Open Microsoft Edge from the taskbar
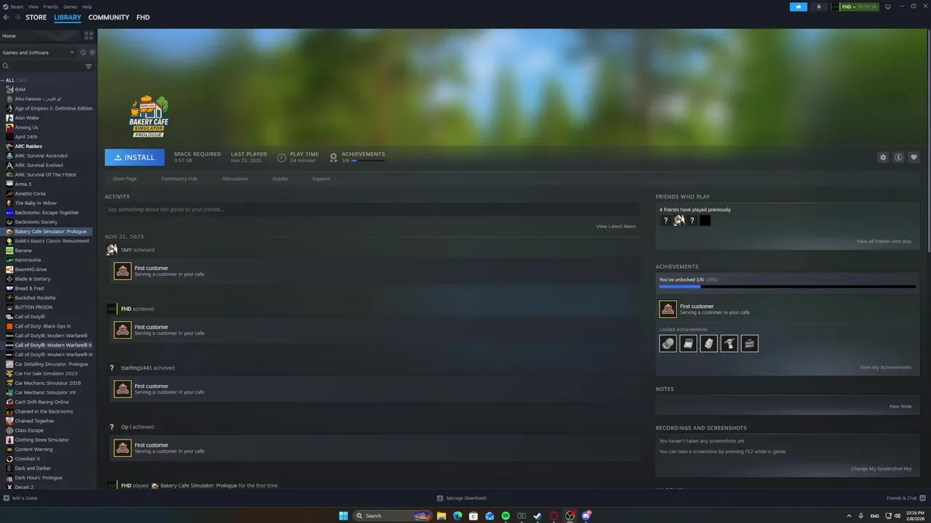The height and width of the screenshot is (523, 931). click(457, 516)
